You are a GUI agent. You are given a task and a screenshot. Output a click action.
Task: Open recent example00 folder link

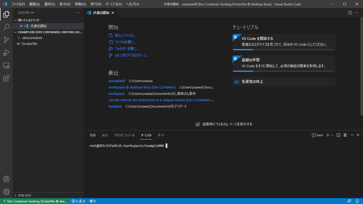pos(117,81)
